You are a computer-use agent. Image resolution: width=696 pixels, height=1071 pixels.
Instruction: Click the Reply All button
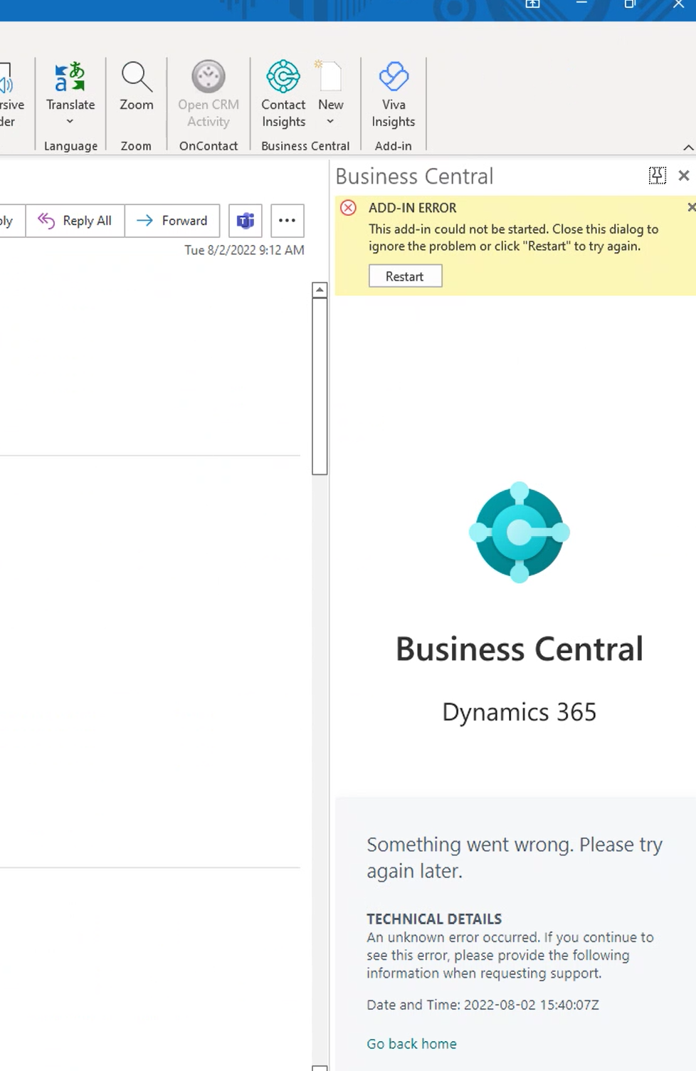click(x=75, y=221)
